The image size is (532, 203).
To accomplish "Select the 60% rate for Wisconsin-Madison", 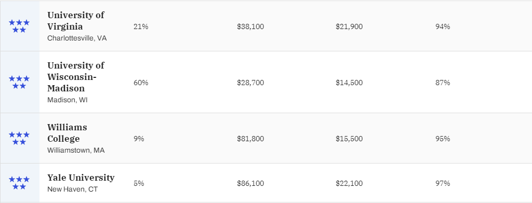I will (x=141, y=83).
